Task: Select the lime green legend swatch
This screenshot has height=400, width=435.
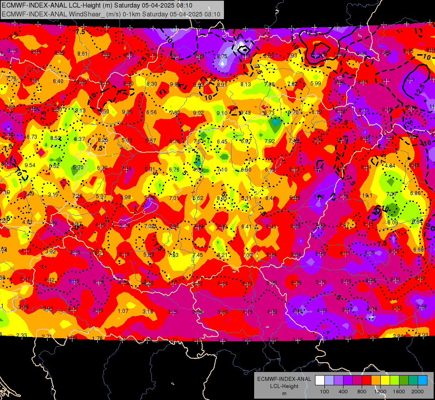Action: pos(395,380)
